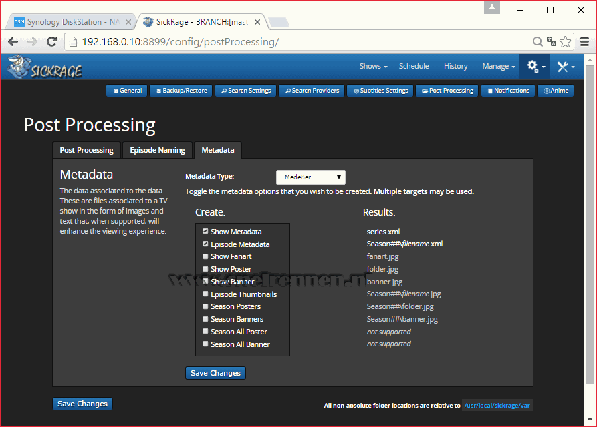
Task: Open the Metadata Type dropdown
Action: 311,177
